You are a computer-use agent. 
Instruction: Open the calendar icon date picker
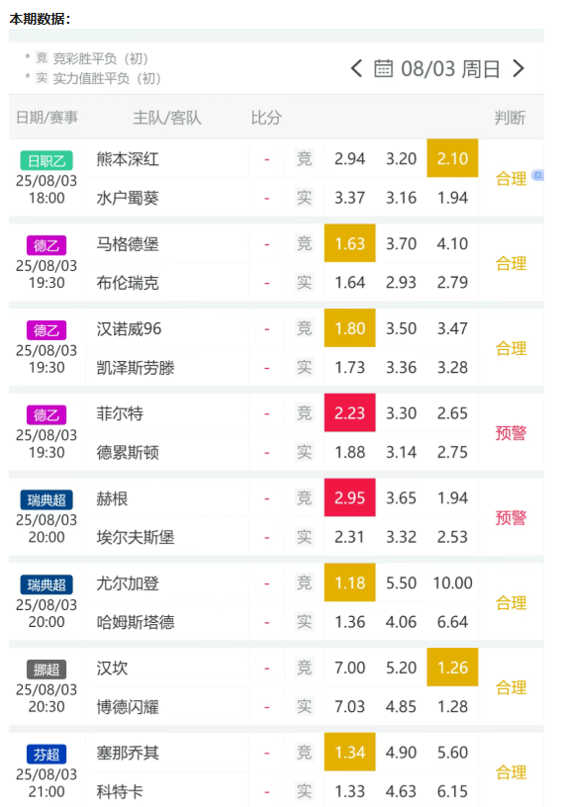point(383,68)
